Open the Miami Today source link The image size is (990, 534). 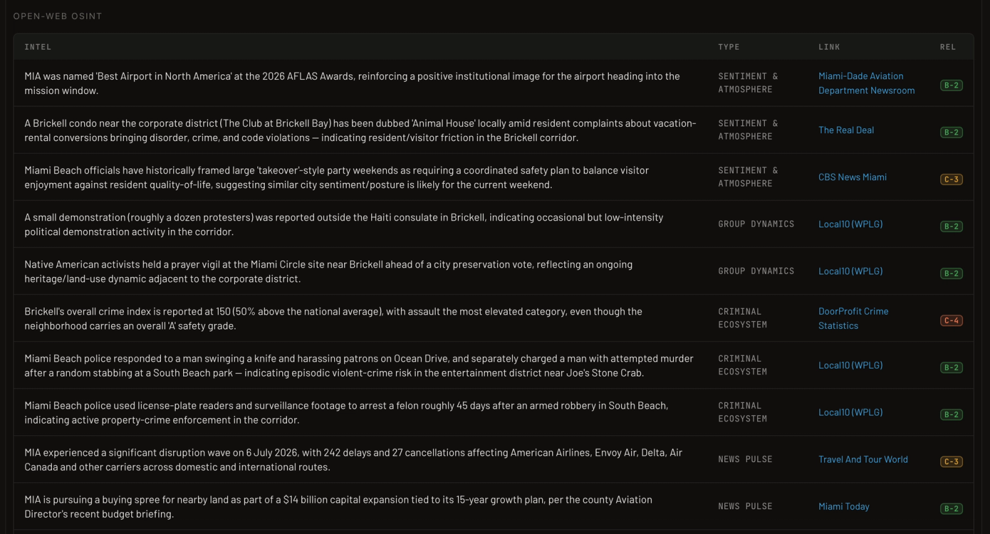click(843, 506)
